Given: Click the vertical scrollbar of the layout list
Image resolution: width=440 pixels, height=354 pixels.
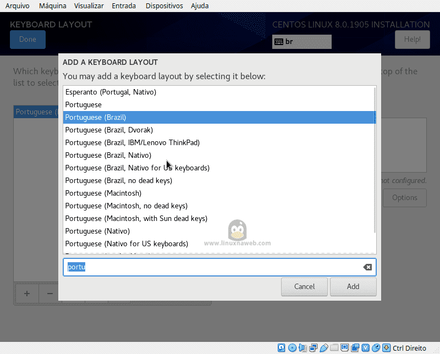Looking at the screenshot, I should [x=375, y=160].
